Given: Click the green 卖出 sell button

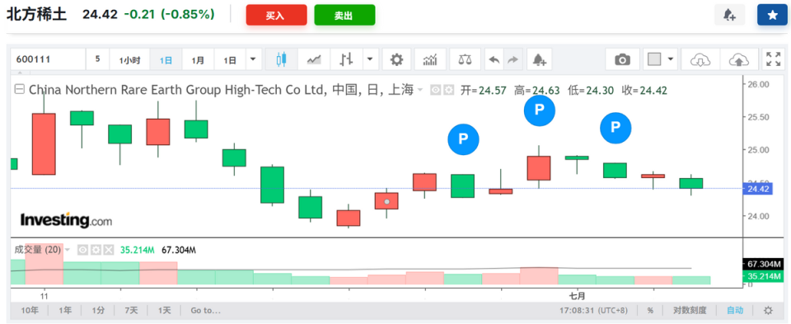Looking at the screenshot, I should point(344,15).
